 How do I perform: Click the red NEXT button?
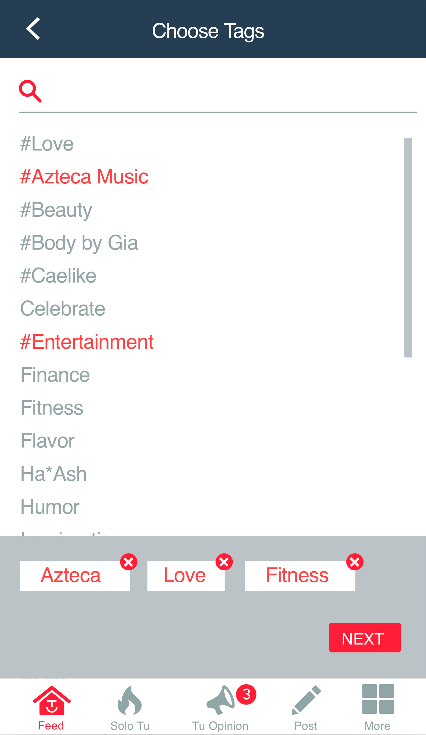(365, 637)
